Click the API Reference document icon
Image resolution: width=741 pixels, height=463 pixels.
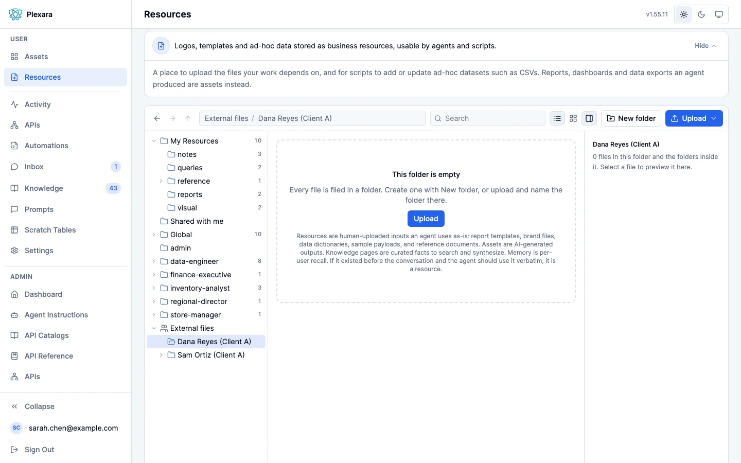coord(14,356)
